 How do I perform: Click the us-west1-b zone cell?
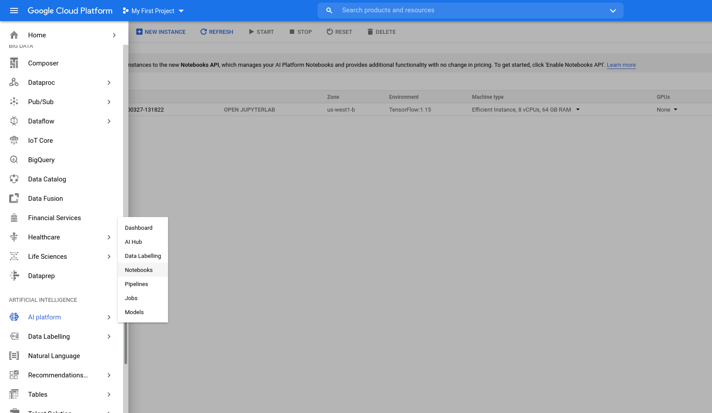click(x=341, y=110)
